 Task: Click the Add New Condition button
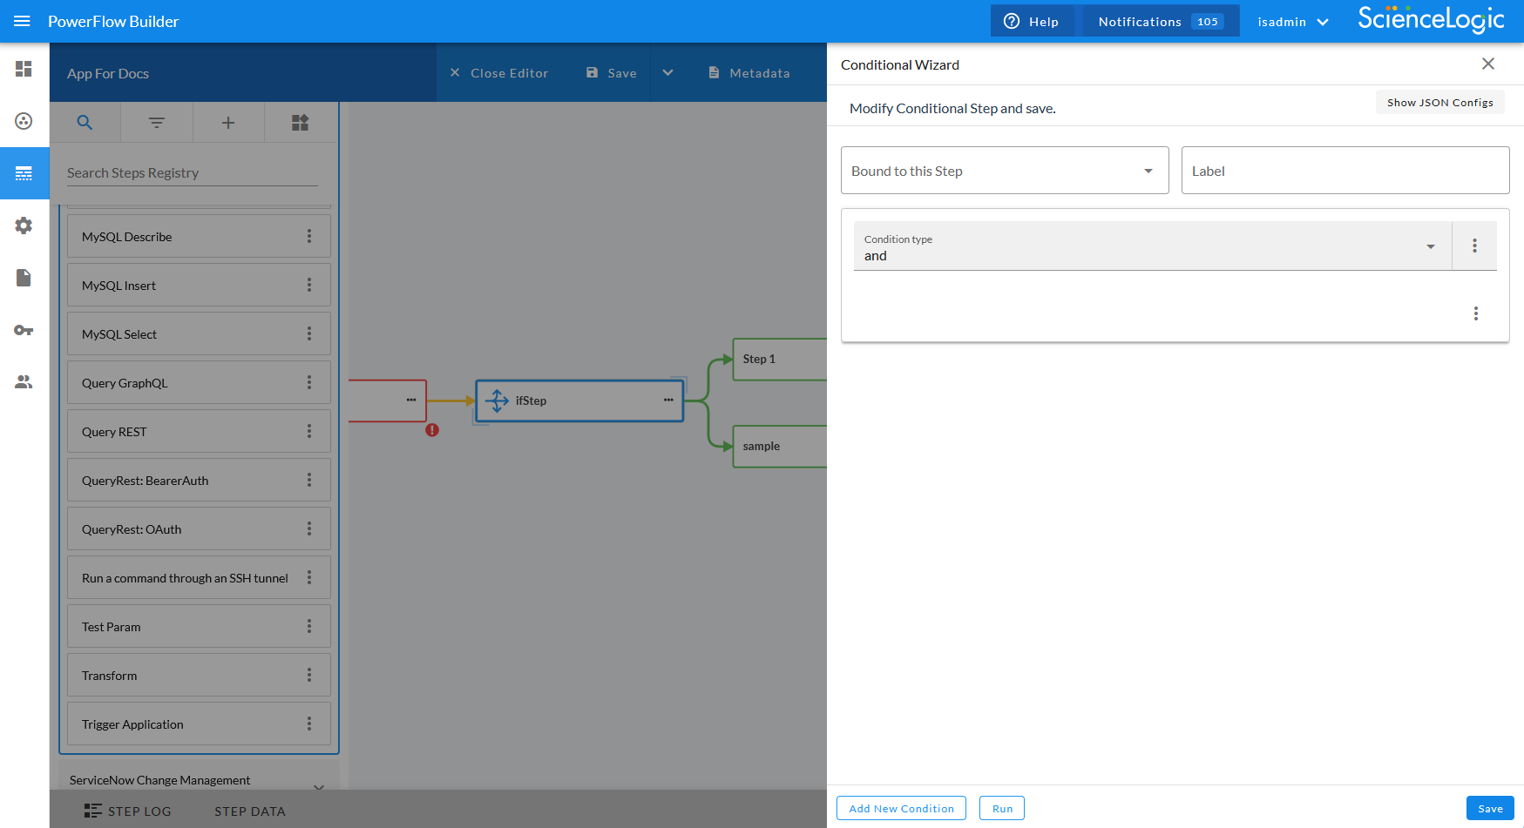pyautogui.click(x=901, y=808)
